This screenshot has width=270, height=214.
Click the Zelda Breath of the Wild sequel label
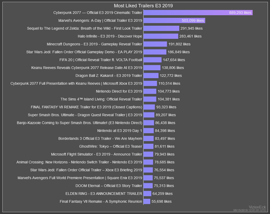(x=84, y=28)
